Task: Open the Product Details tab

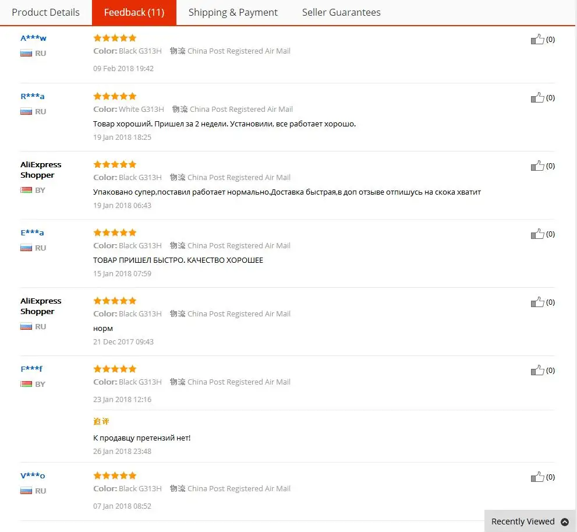Action: 45,12
